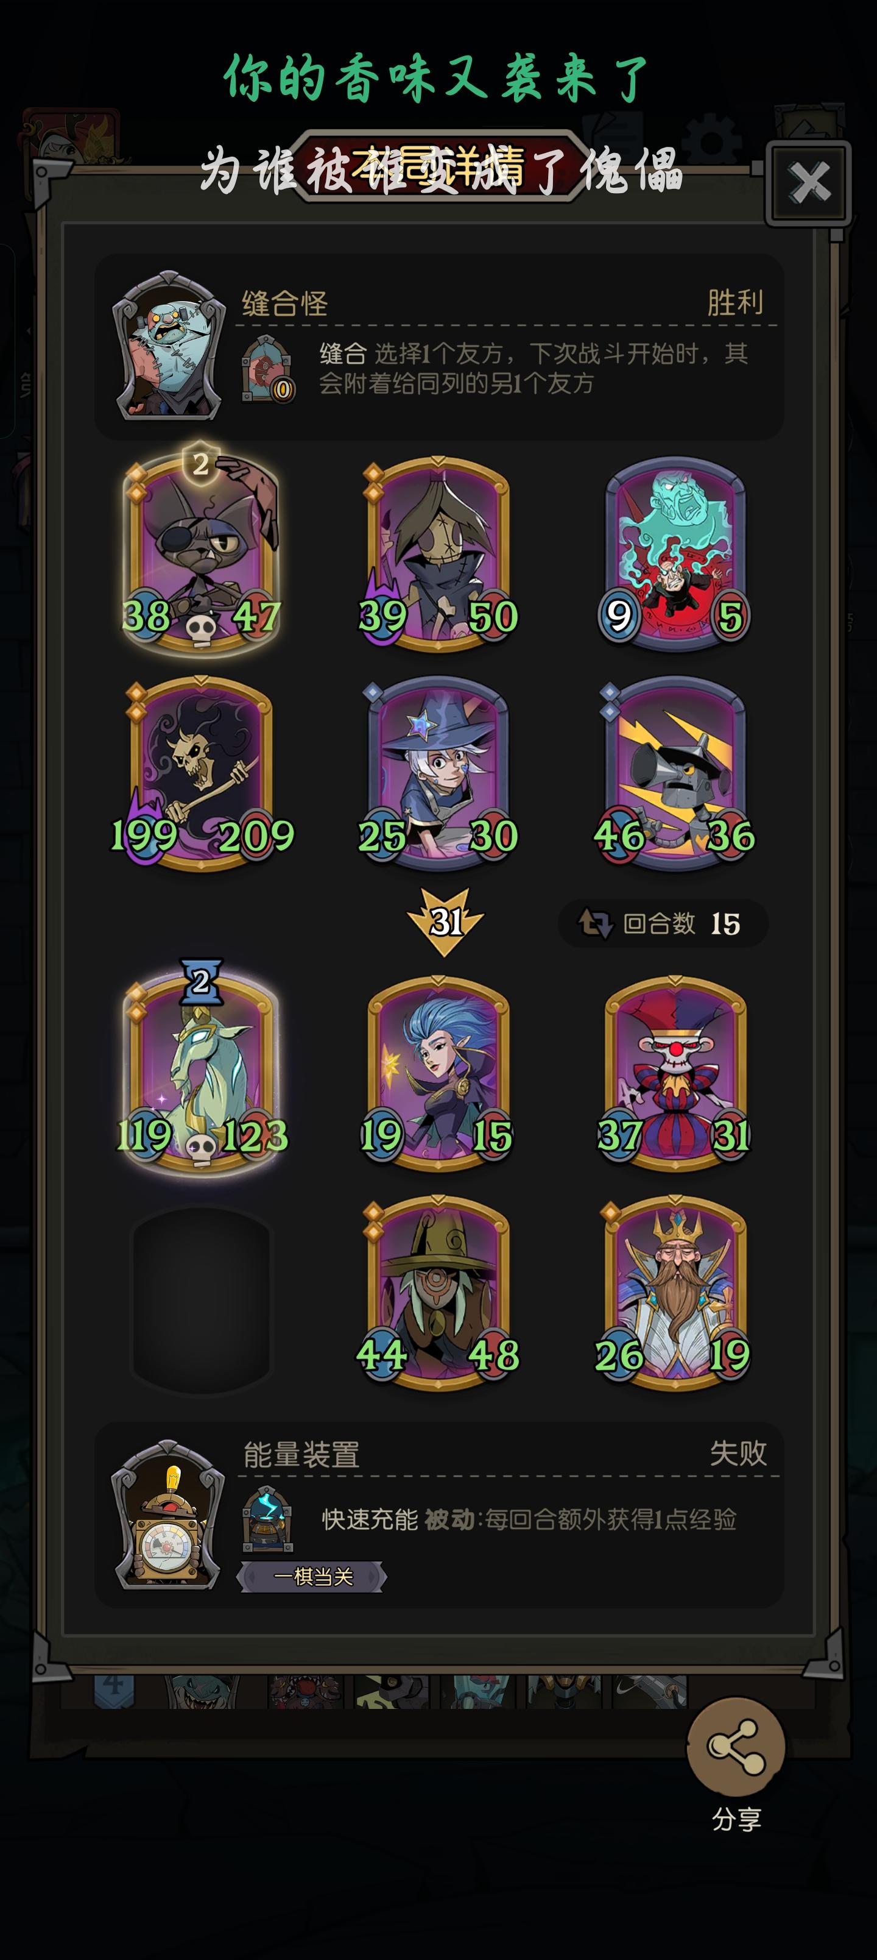Open the green ghost card 9/5
The width and height of the screenshot is (877, 1960).
coord(675,553)
